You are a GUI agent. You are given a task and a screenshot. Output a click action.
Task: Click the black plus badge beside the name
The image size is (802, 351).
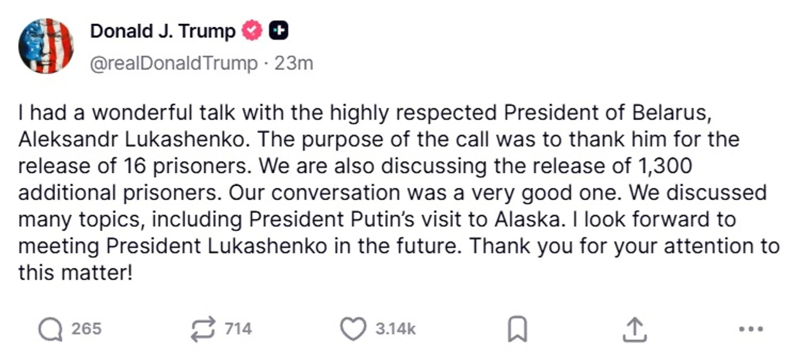point(278,32)
